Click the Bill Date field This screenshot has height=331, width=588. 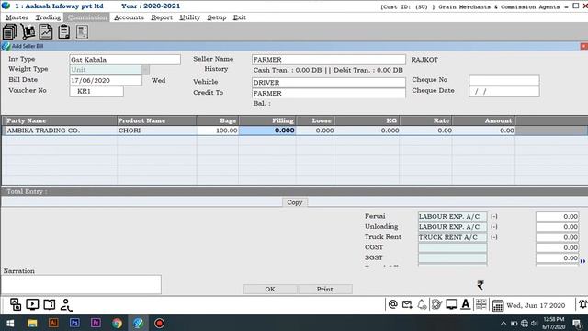[106, 80]
